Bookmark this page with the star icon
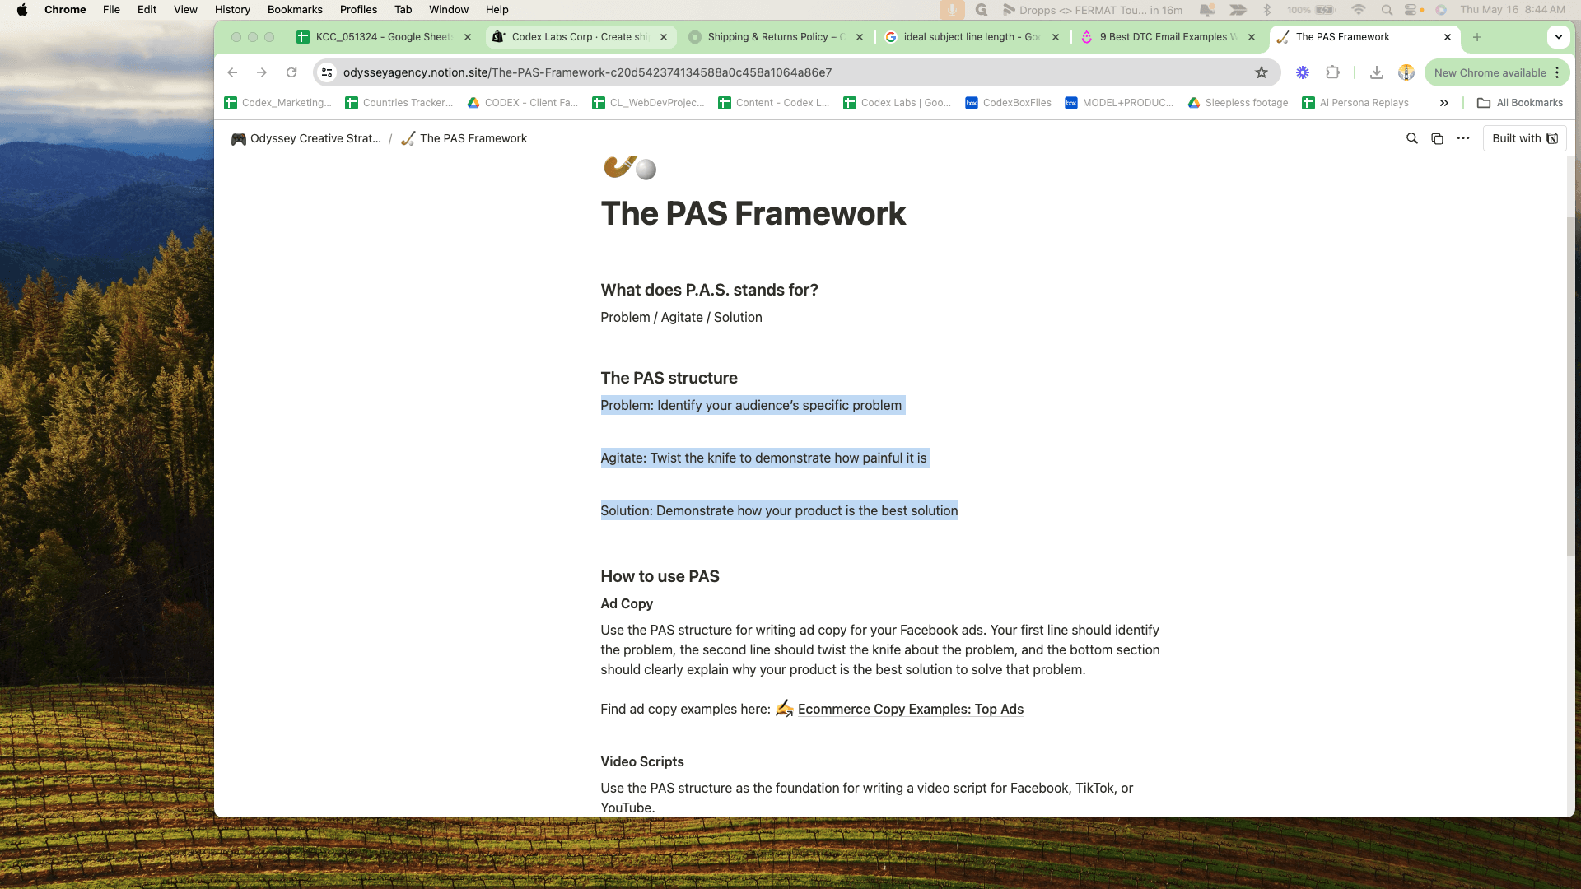Screen dimensions: 1581x889 coord(1262,72)
